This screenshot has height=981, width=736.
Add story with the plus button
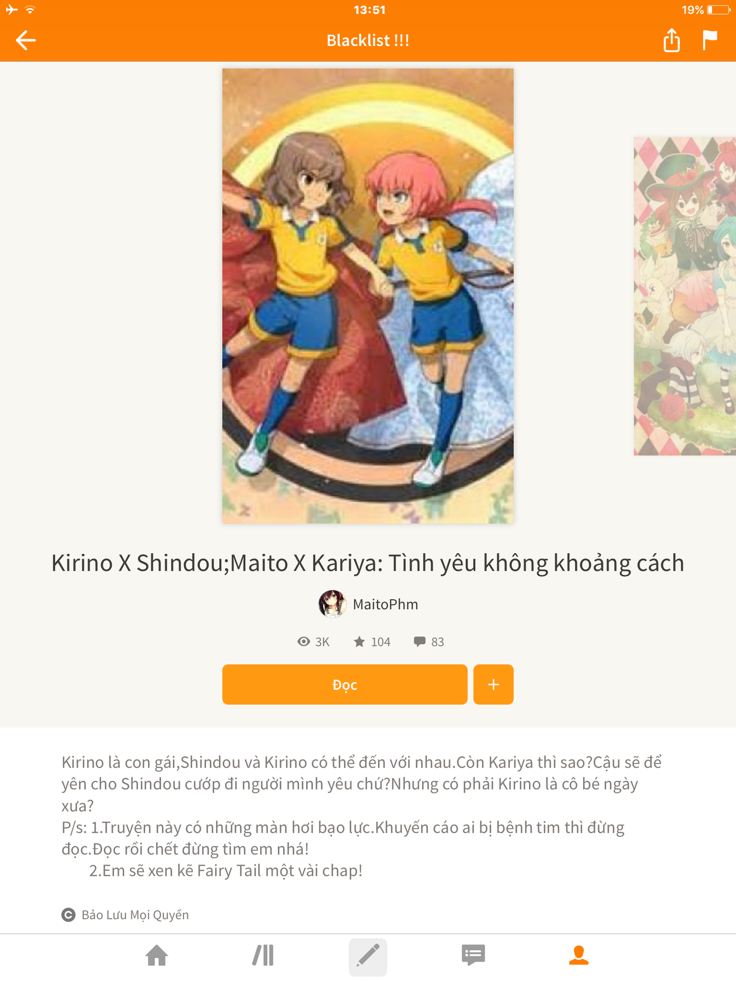pyautogui.click(x=493, y=685)
